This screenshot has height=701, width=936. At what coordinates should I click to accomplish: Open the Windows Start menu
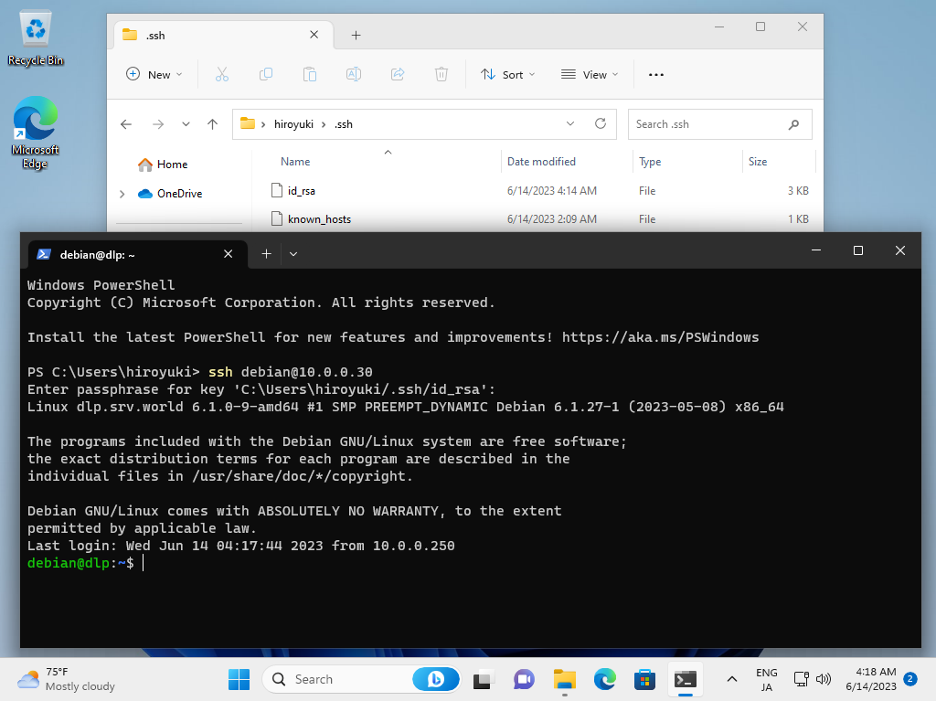tap(239, 679)
